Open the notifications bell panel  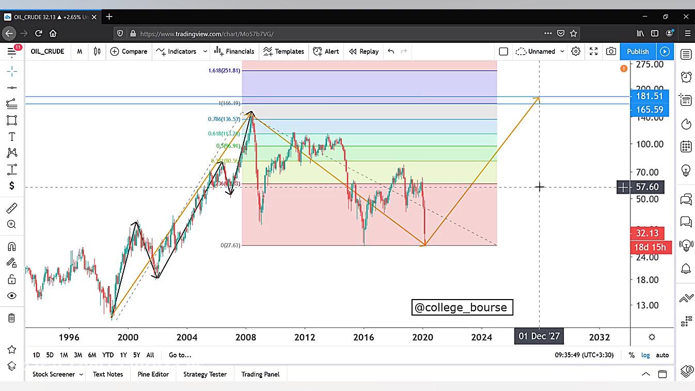(x=686, y=269)
